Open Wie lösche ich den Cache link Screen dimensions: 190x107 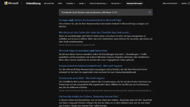[x=95, y=32]
